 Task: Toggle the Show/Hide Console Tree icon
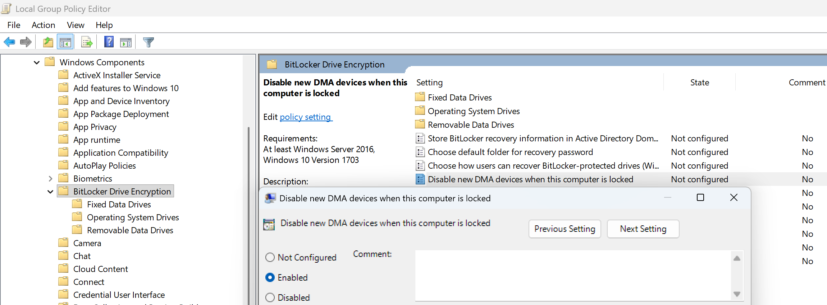(65, 42)
